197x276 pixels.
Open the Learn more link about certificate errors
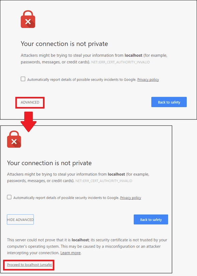point(70,253)
